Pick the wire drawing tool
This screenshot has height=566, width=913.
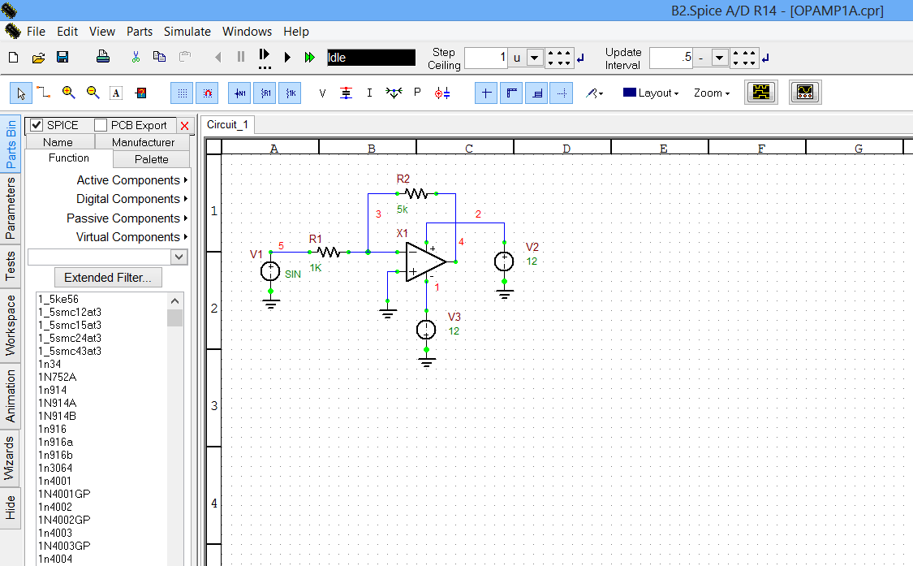(44, 93)
